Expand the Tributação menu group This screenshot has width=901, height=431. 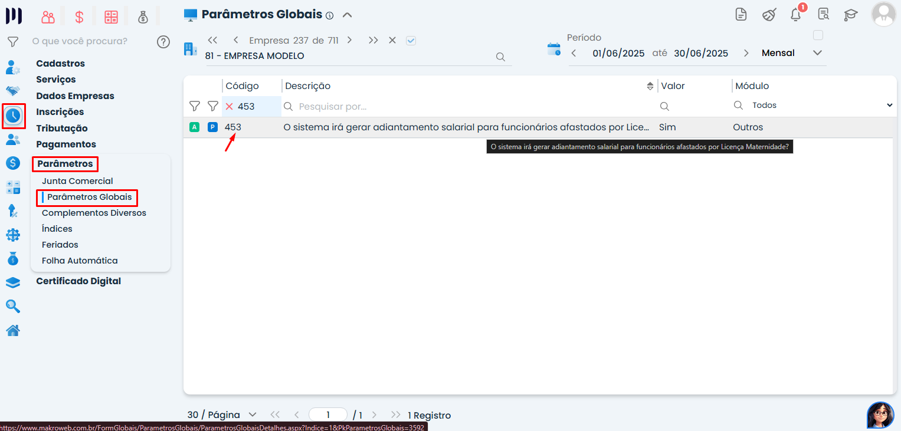[62, 129]
